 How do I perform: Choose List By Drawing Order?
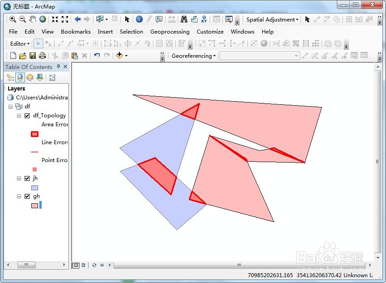tap(10, 77)
